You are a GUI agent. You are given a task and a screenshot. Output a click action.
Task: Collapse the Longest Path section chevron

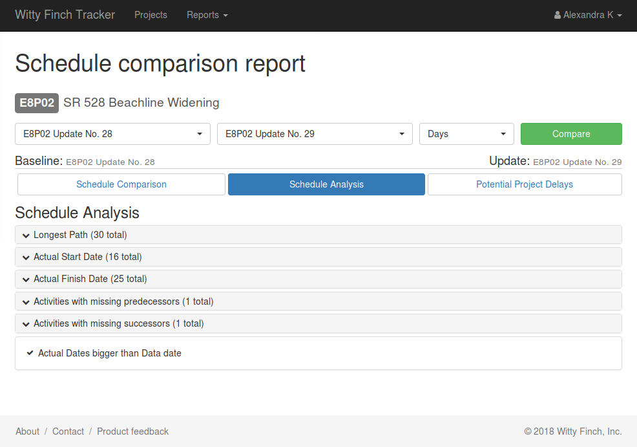(26, 235)
